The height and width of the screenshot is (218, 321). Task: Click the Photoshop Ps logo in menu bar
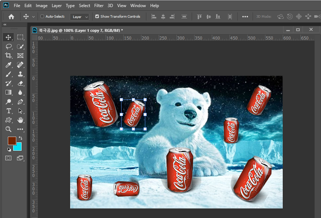click(x=6, y=5)
